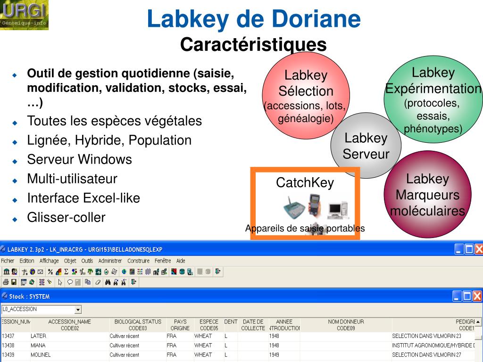Open the Fichier menu

click(8, 261)
